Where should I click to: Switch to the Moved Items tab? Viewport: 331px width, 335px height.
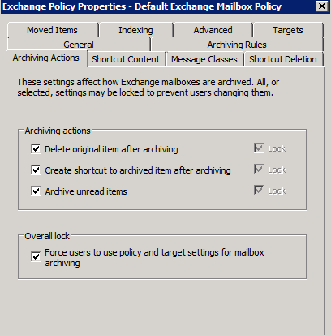(53, 30)
